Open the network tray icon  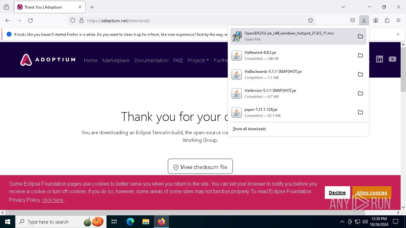357,222
